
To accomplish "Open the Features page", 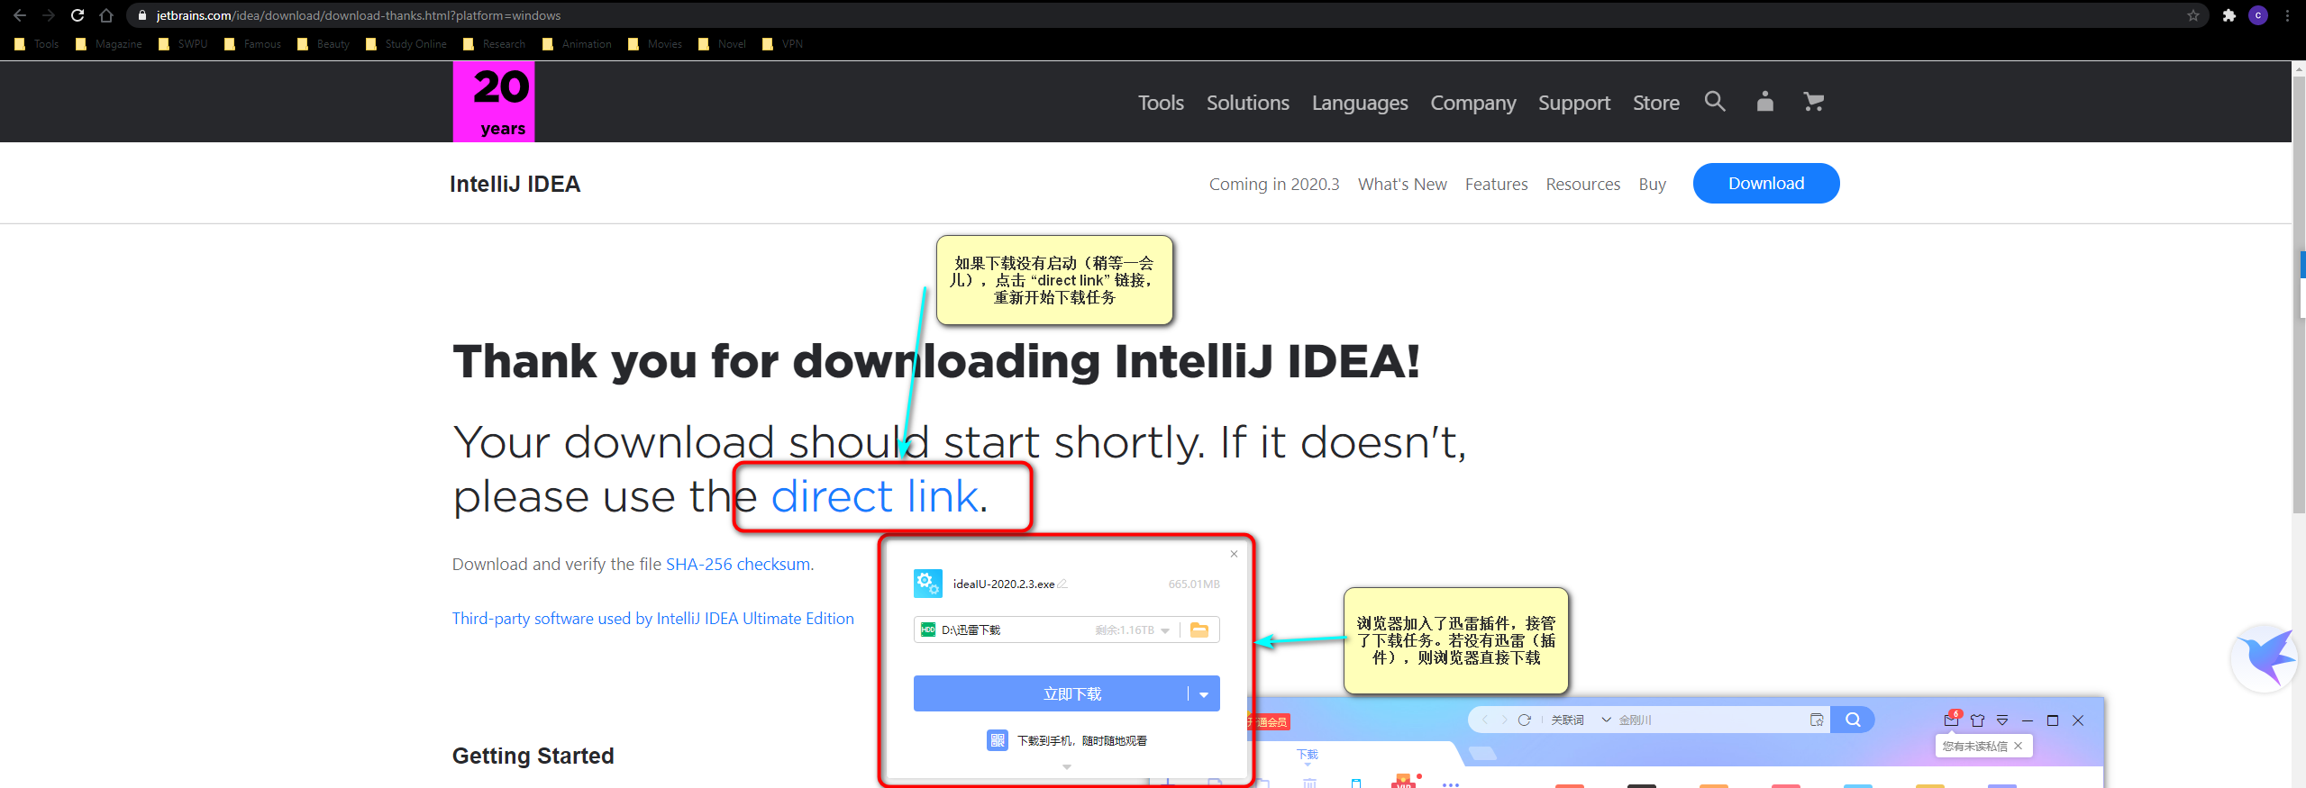I will coord(1496,184).
